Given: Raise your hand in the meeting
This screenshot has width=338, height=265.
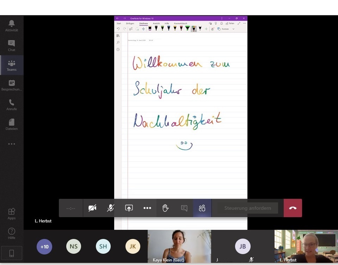Looking at the screenshot, I should [166, 208].
